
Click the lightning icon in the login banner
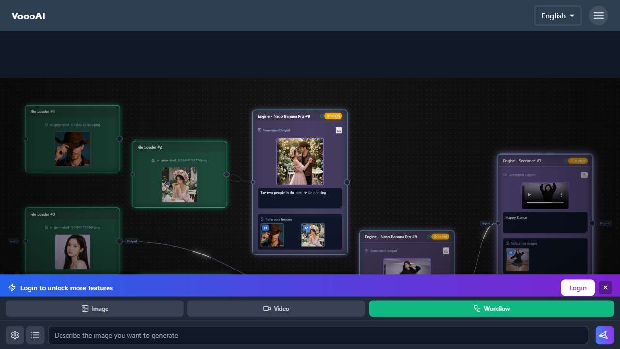12,287
